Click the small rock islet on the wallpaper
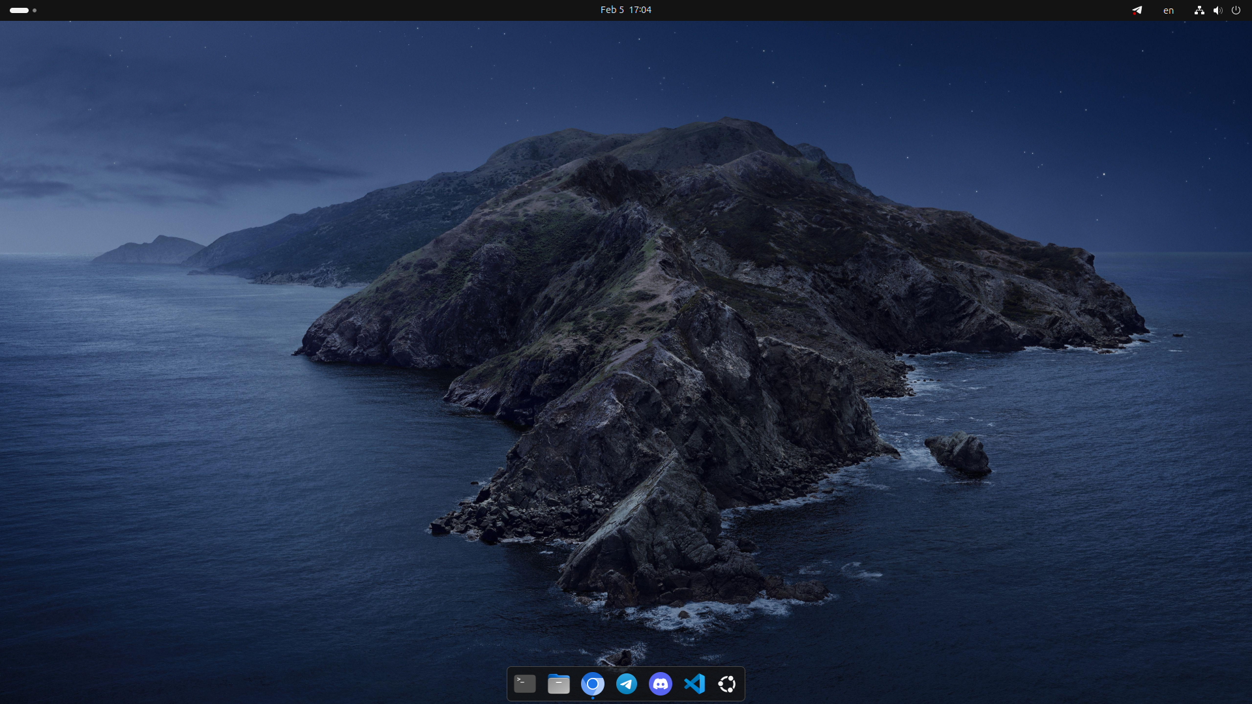Image resolution: width=1252 pixels, height=704 pixels. click(x=959, y=452)
